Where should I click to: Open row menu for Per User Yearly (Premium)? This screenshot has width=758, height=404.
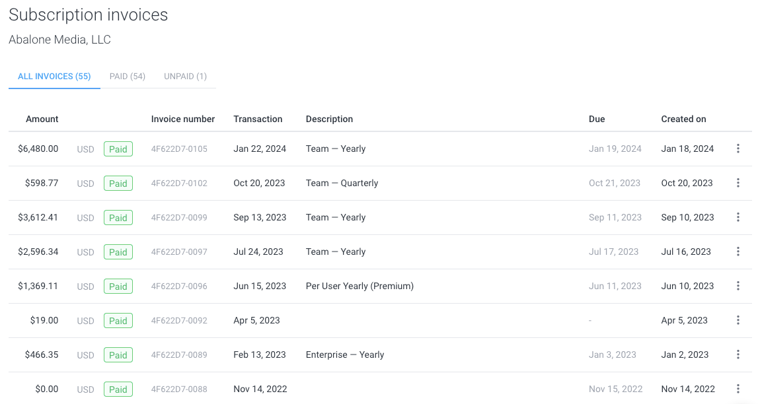click(738, 286)
